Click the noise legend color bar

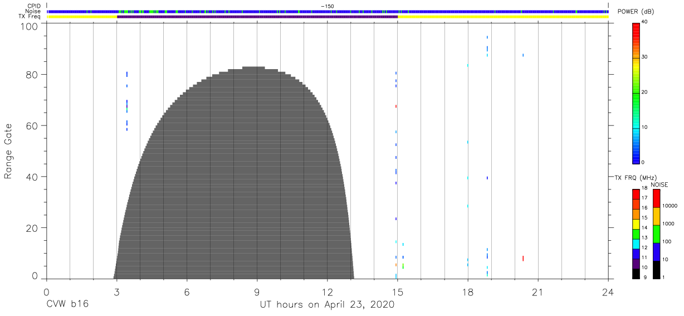(656, 234)
